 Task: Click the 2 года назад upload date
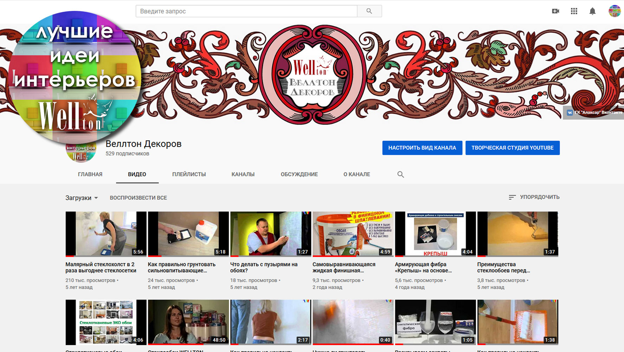327,287
